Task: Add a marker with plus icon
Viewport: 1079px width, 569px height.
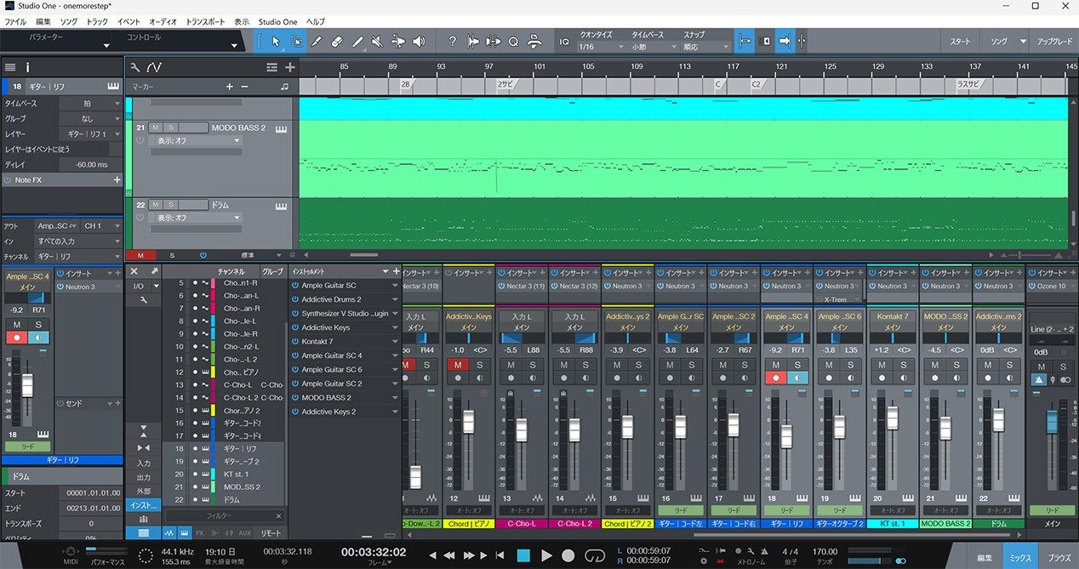Action: point(229,87)
